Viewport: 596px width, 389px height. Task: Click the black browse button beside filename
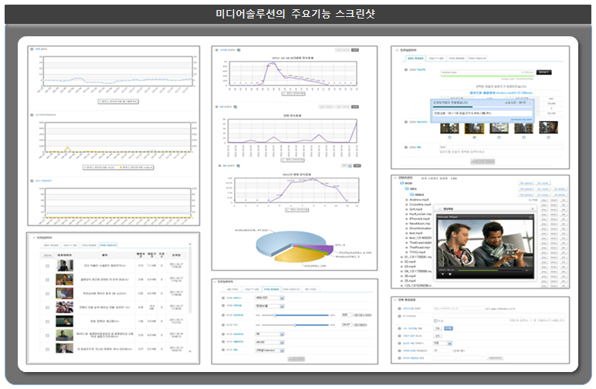coord(545,72)
